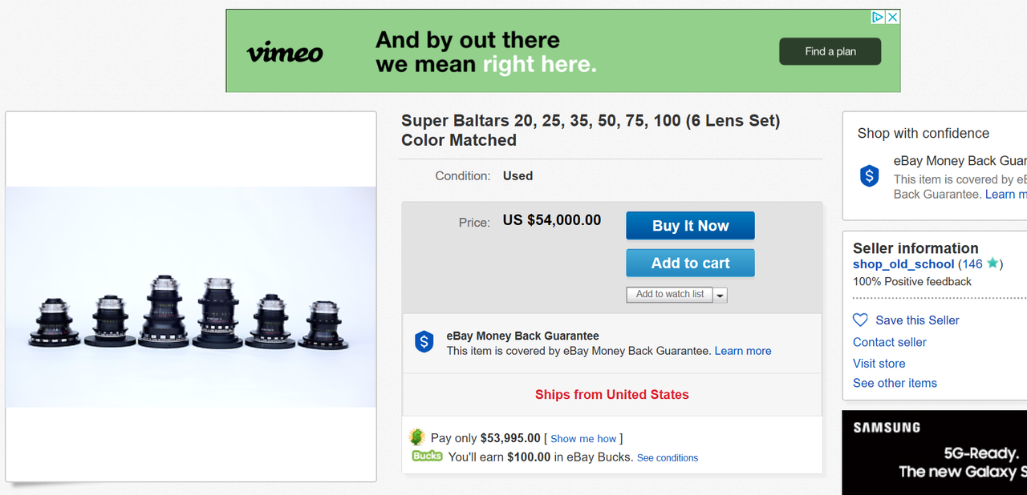Expand the Add to watch list dropdown arrow
The height and width of the screenshot is (495, 1027).
(720, 295)
